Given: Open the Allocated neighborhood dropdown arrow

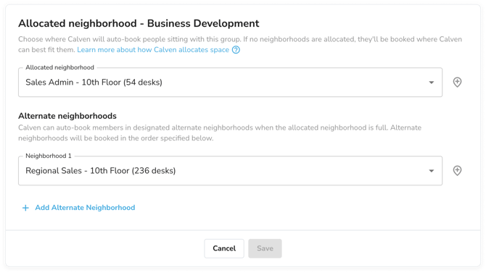Looking at the screenshot, I should point(431,83).
